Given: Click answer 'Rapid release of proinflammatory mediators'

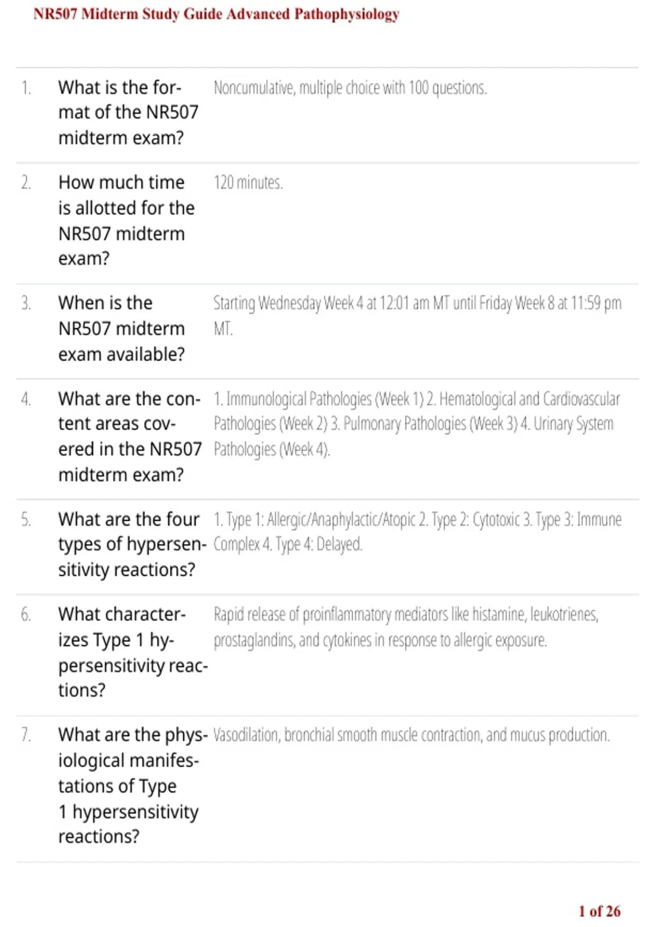Looking at the screenshot, I should click(x=406, y=627).
